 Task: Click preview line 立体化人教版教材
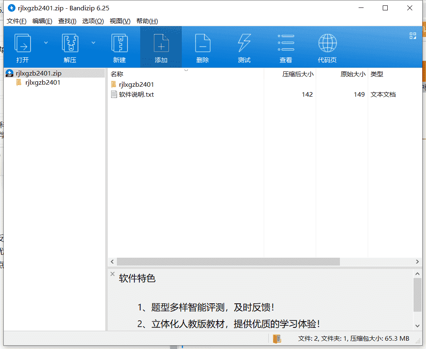[x=229, y=324]
